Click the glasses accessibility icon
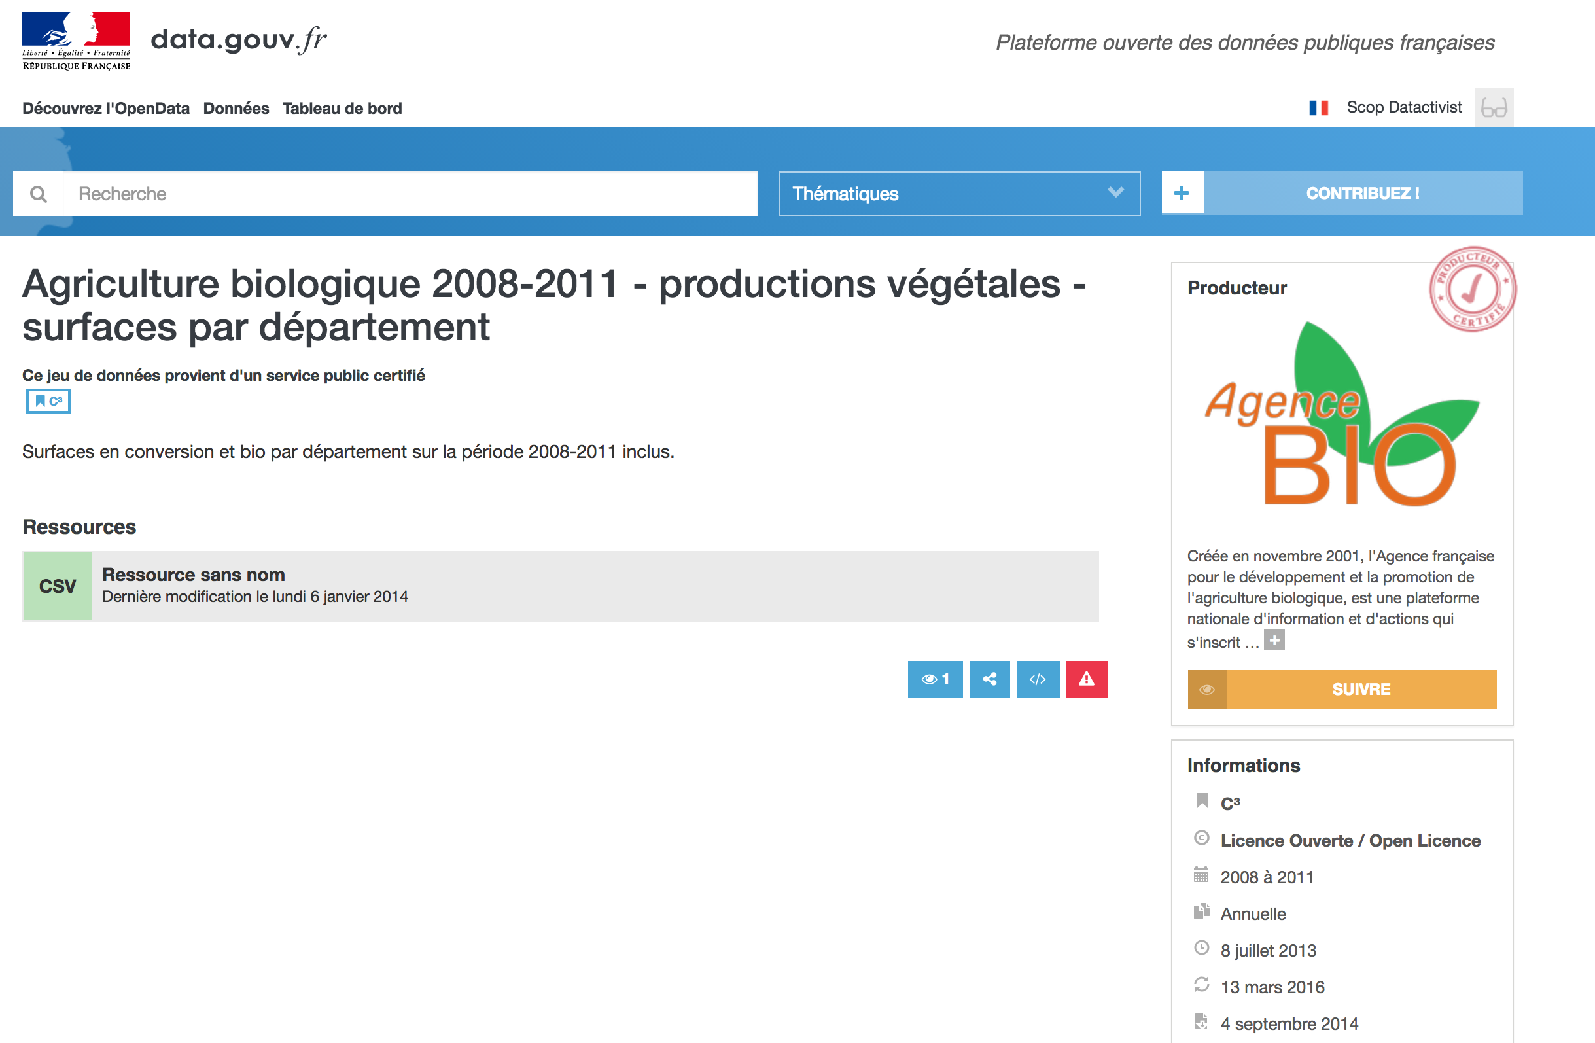The width and height of the screenshot is (1595, 1043). click(1493, 108)
